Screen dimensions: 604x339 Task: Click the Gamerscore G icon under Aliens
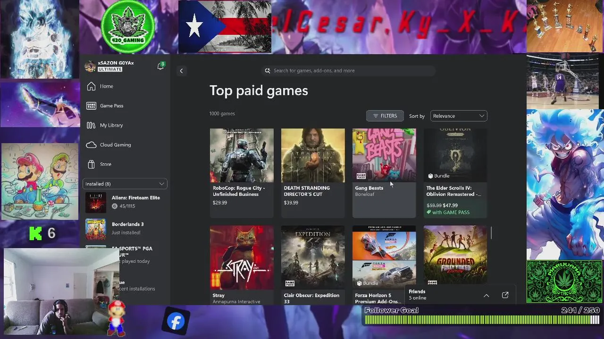(x=115, y=206)
